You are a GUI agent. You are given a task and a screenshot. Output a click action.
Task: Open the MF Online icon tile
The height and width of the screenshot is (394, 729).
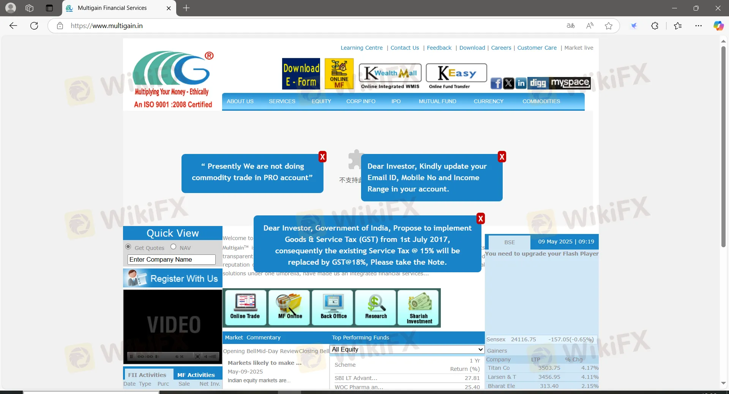(x=289, y=308)
